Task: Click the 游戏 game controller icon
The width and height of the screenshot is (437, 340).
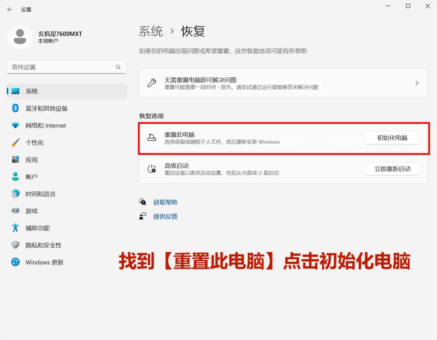Action: coord(15,211)
